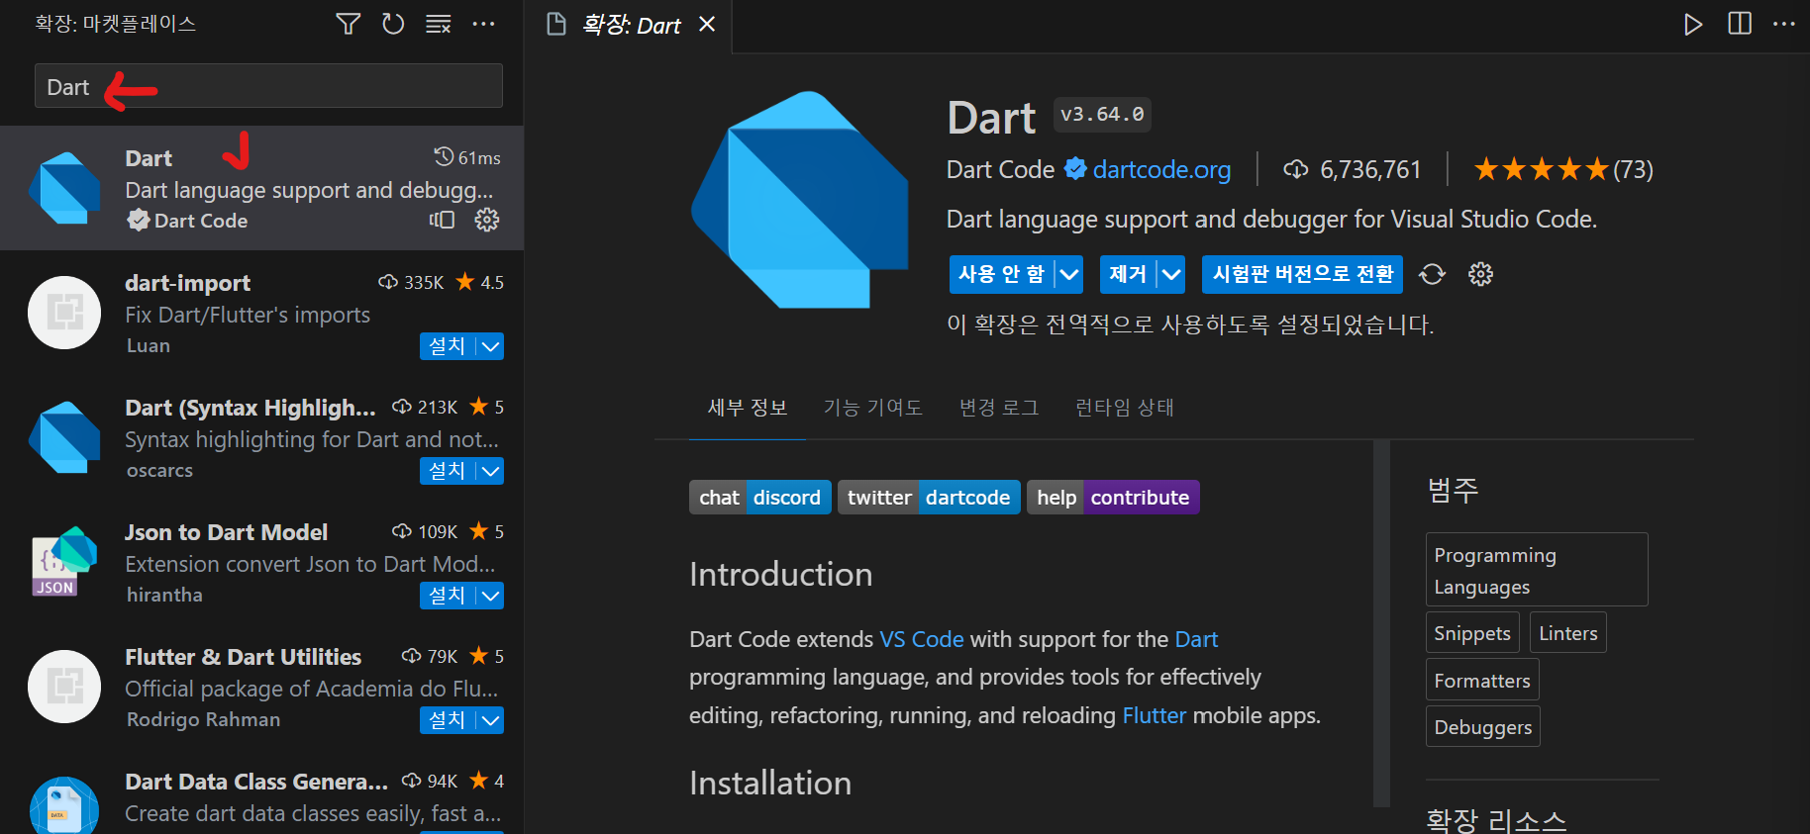Click the dart-import extension icon thumbnail
This screenshot has height=834, width=1810.
point(64,313)
